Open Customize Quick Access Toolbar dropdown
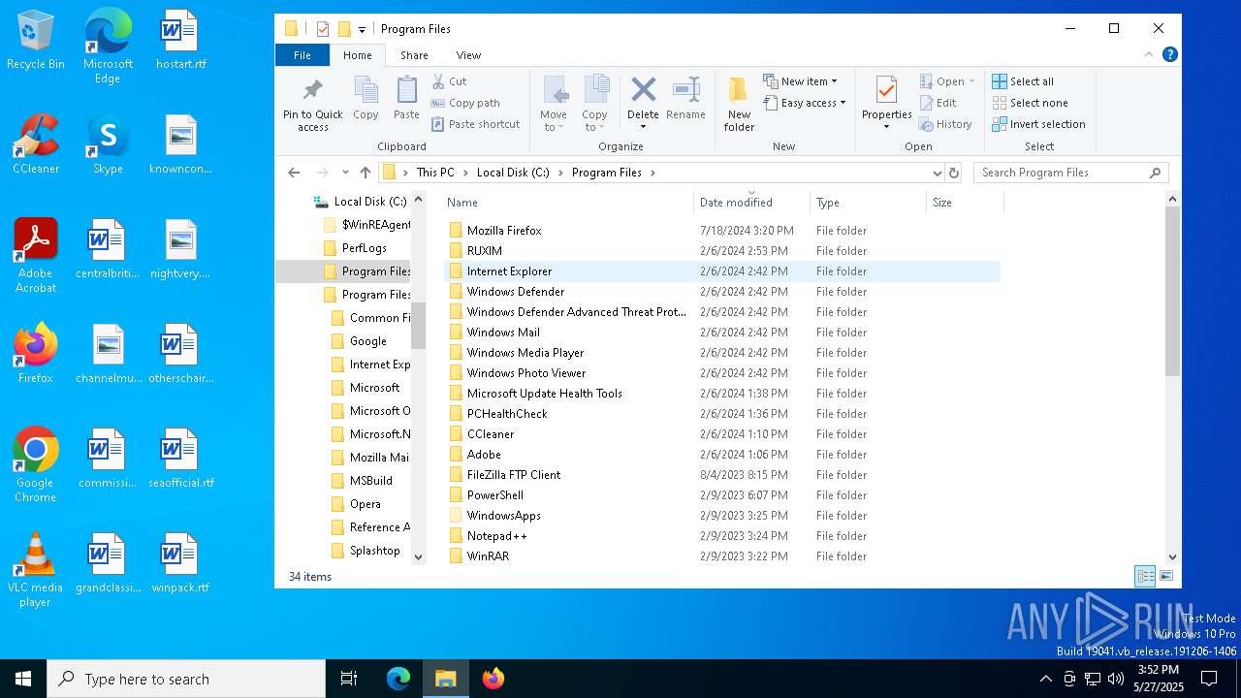The width and height of the screenshot is (1241, 698). click(x=363, y=29)
